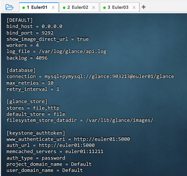Click the backlog = 4096 line
The image size is (187, 176).
click(27, 58)
